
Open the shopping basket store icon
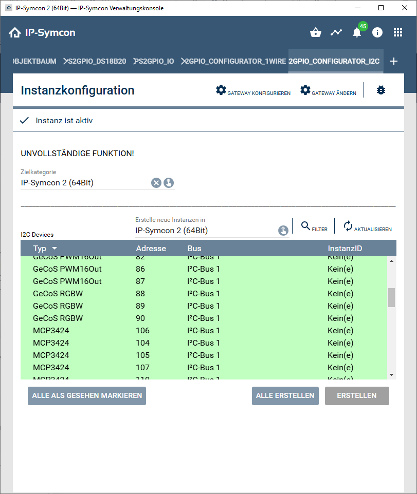coord(316,33)
